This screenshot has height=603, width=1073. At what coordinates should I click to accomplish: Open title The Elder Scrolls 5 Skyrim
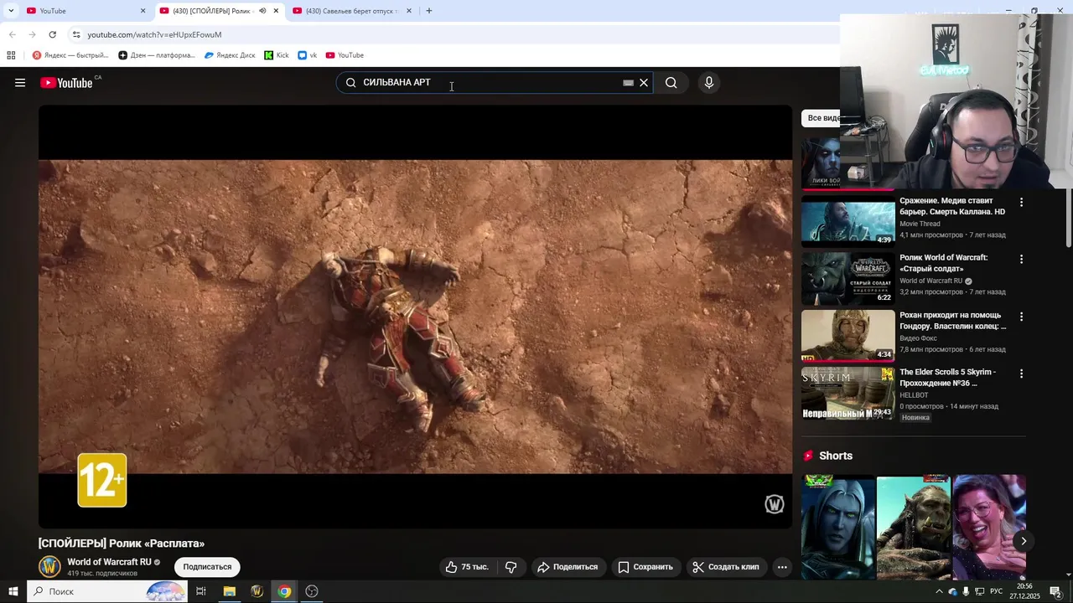[948, 377]
